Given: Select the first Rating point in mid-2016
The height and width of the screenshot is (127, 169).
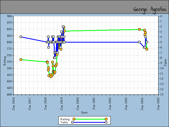Looking at the screenshot, I should (x=21, y=60).
